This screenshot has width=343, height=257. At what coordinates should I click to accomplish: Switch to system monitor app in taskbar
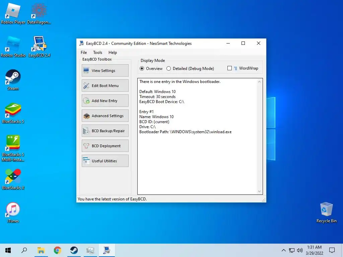[90, 250]
